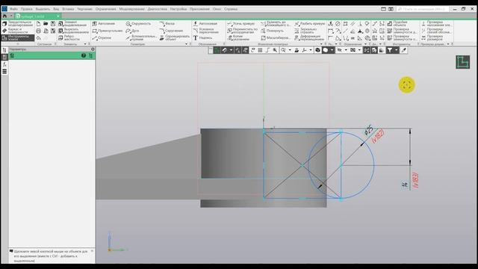The width and height of the screenshot is (478, 269).
Task: Select the Автоосевая tool
Action: [205, 23]
